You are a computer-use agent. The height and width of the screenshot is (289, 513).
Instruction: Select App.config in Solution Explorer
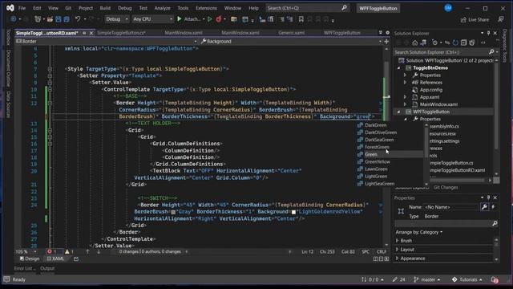431,90
